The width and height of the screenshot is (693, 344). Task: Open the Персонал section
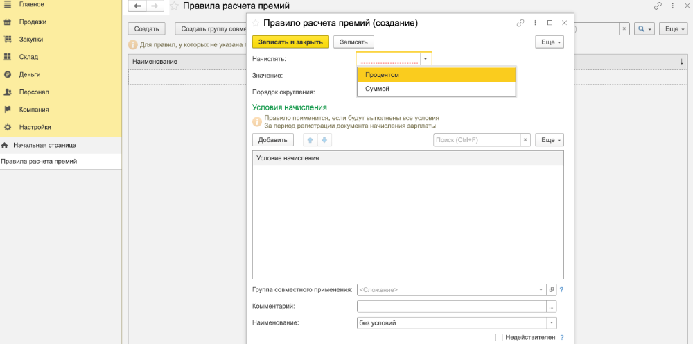coord(33,92)
